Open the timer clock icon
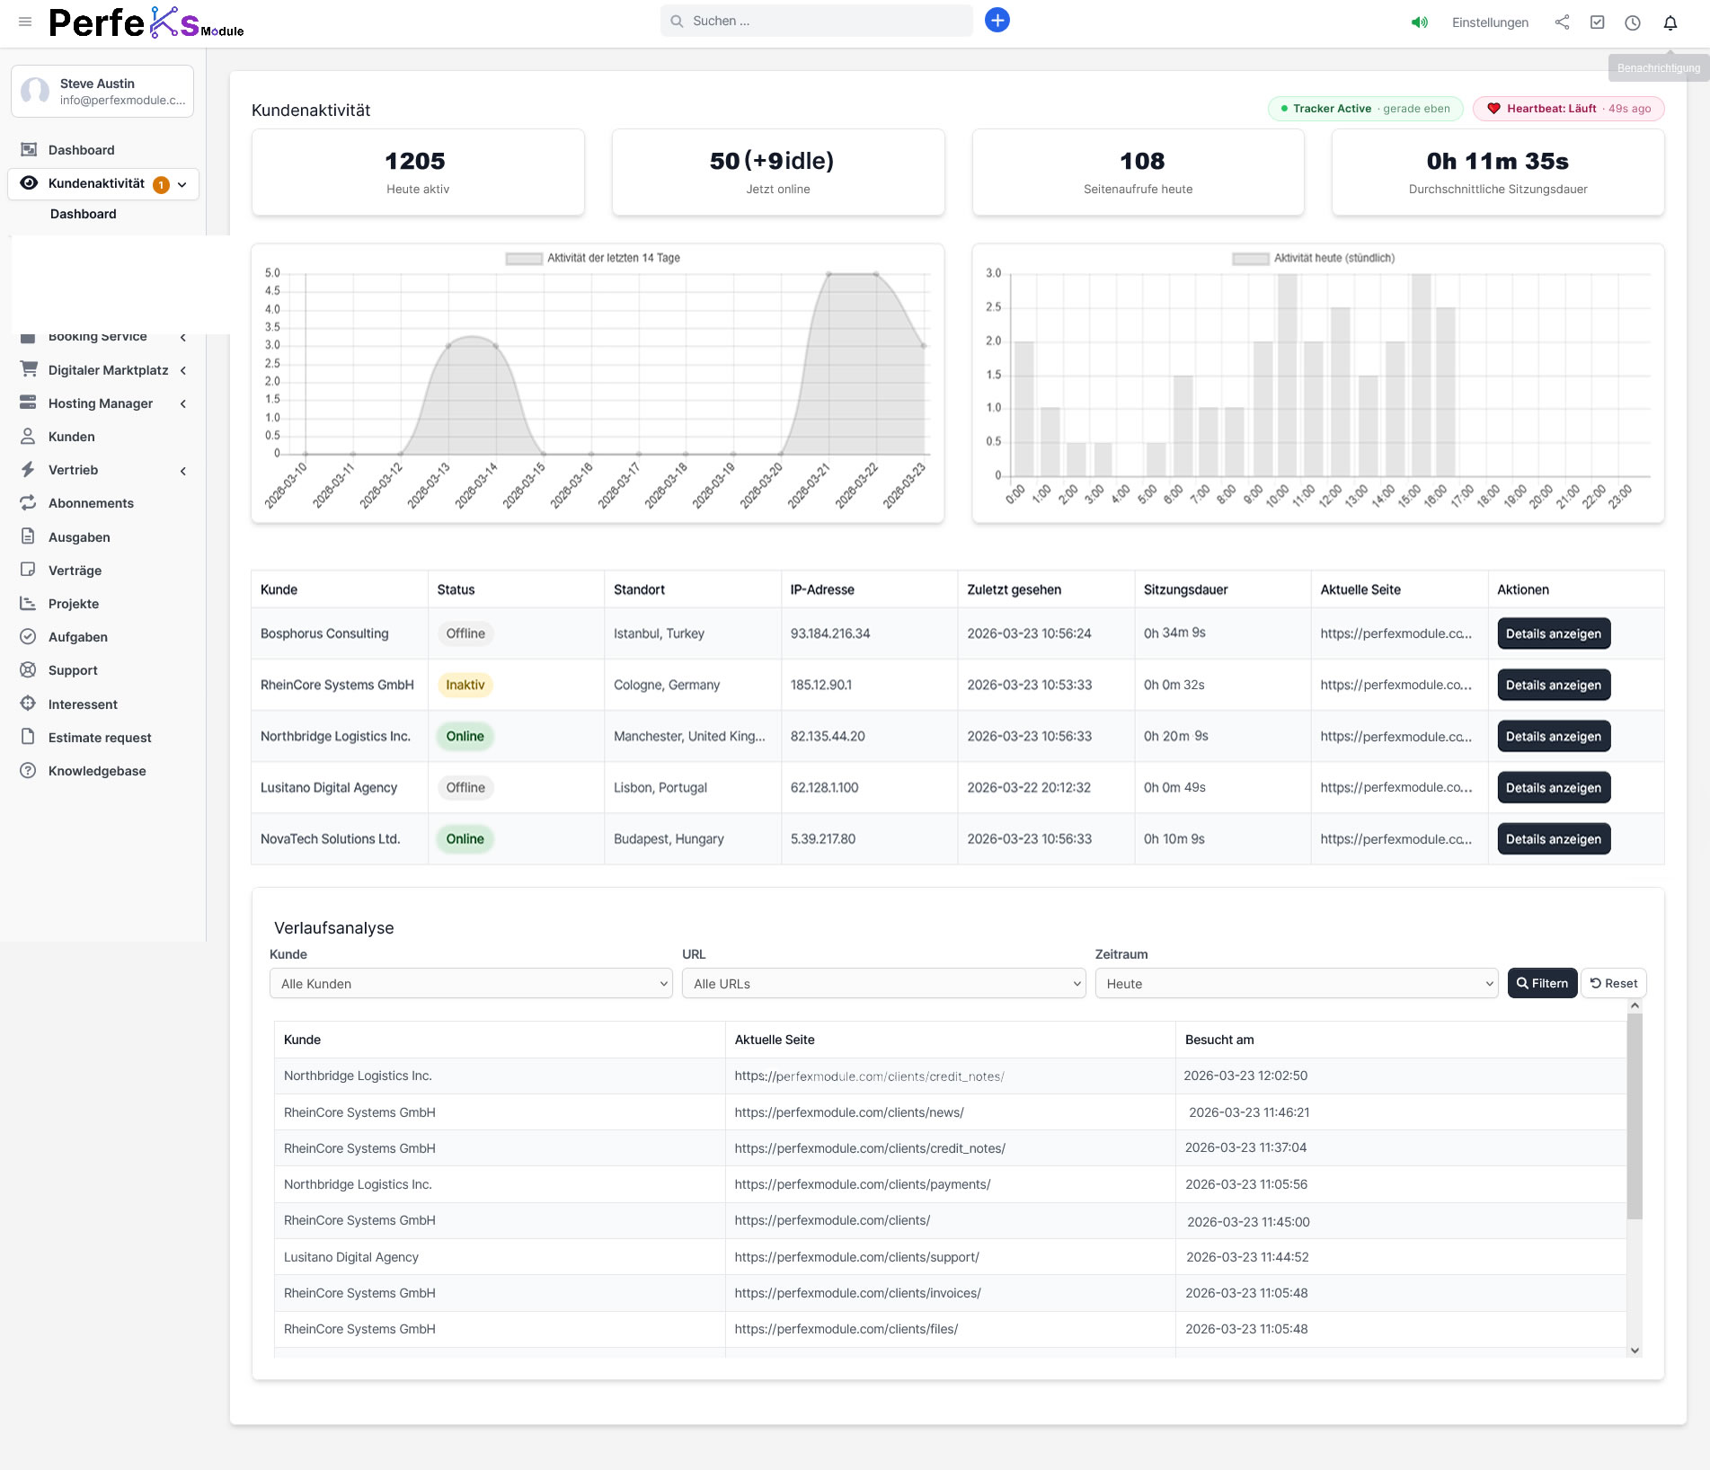Viewport: 1710px width, 1470px height. (x=1633, y=22)
